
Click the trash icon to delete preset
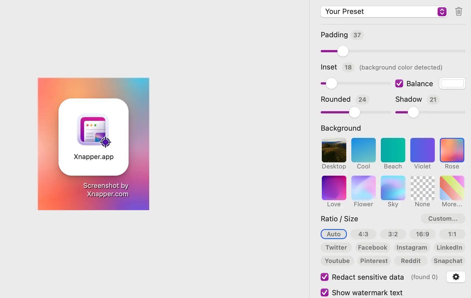click(x=458, y=12)
